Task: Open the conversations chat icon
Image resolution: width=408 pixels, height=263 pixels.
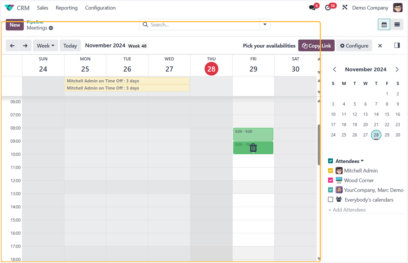Action: pos(312,8)
